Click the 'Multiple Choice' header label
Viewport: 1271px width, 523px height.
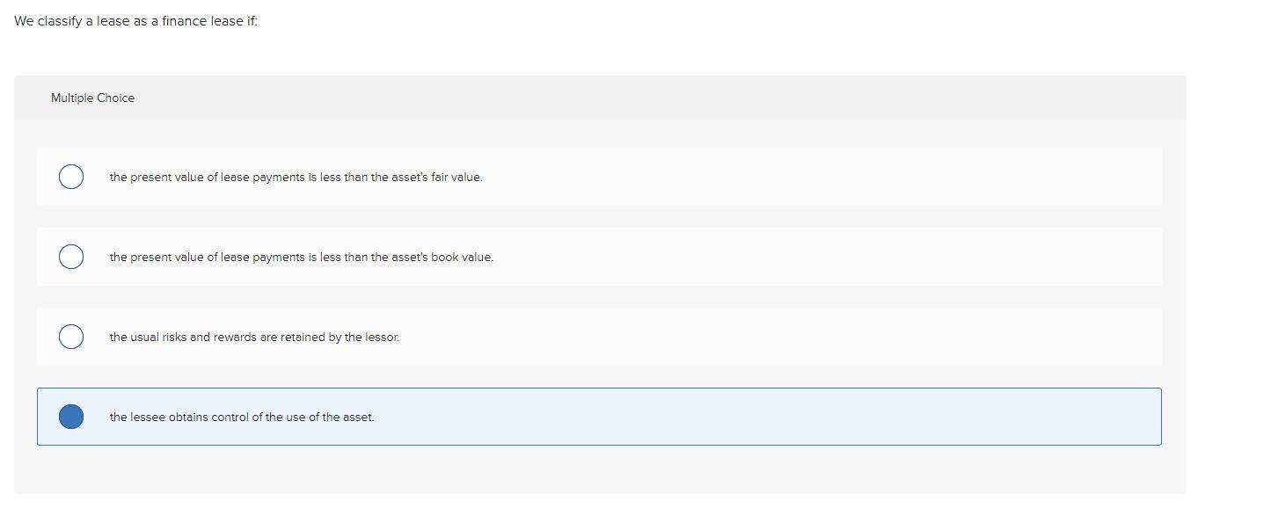click(92, 98)
